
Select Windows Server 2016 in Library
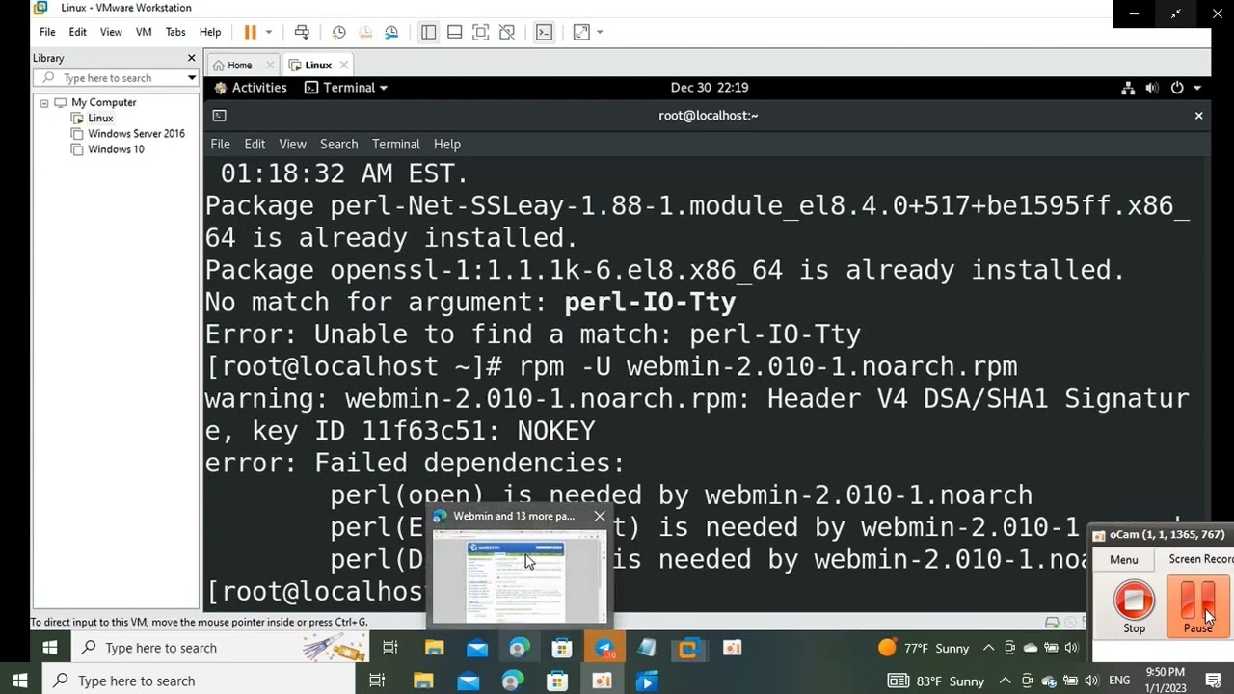tap(136, 134)
